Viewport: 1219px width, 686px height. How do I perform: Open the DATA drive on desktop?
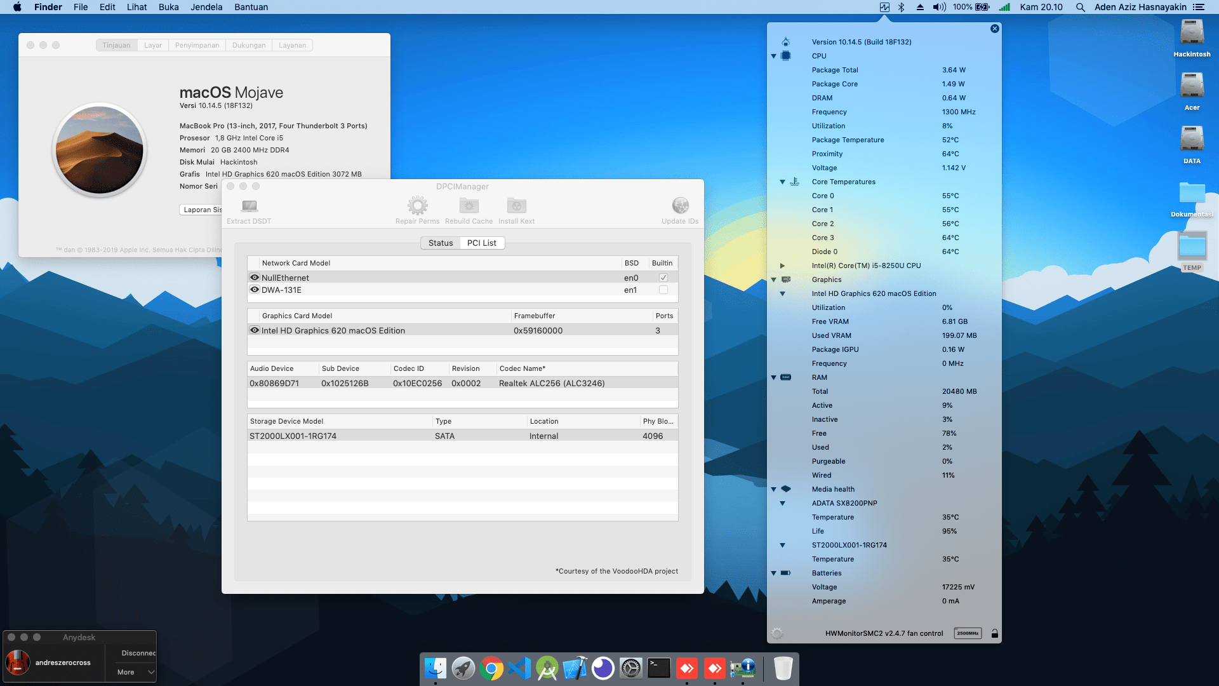[1192, 145]
